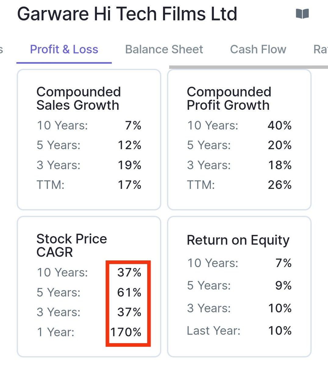Click the TTM 17% sales growth value

click(x=129, y=185)
